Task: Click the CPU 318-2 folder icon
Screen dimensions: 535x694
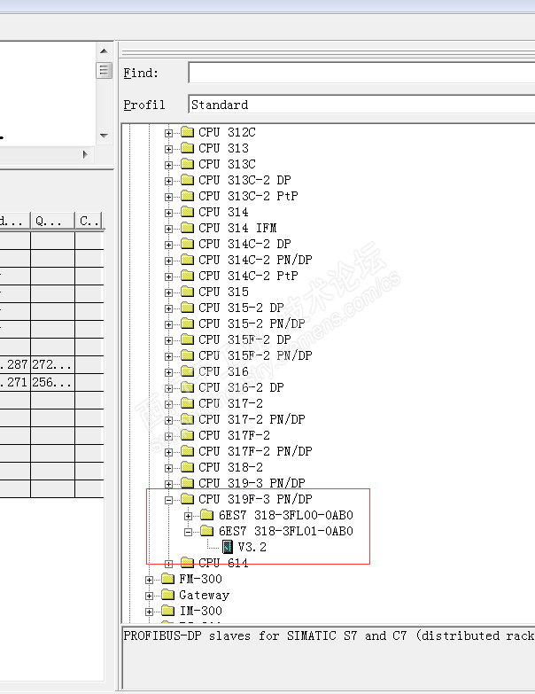Action: click(188, 466)
